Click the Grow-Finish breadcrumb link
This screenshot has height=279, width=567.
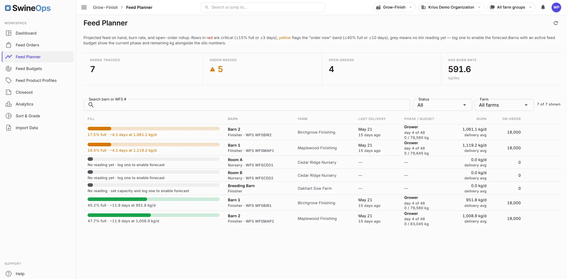tap(105, 7)
